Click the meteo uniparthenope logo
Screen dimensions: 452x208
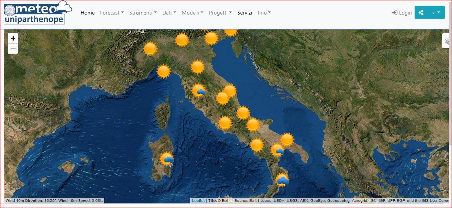[37, 13]
